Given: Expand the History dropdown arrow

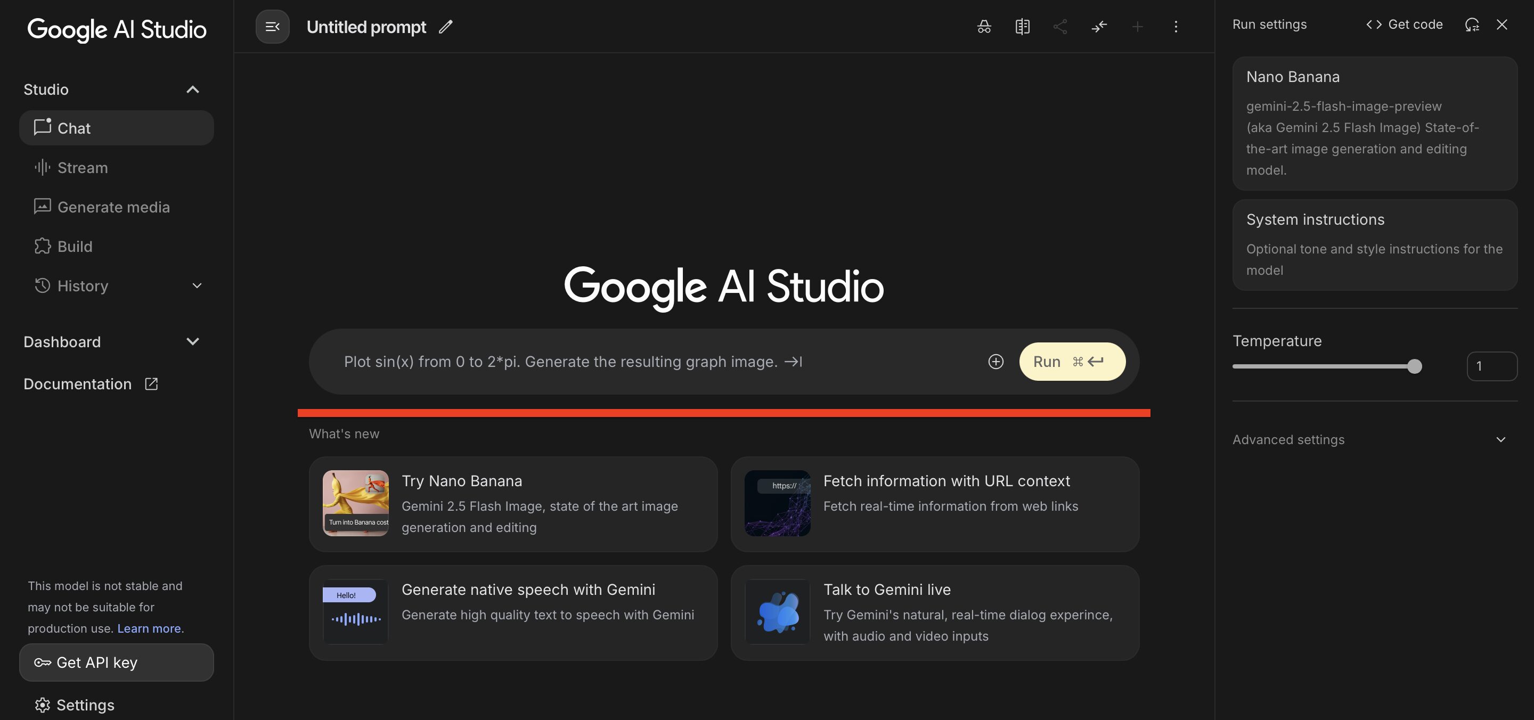Looking at the screenshot, I should [197, 286].
